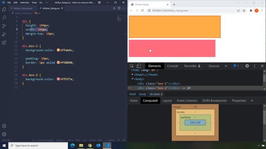Select the Elements tab in DevTools
Screen dimensions: 266x149
154,66
